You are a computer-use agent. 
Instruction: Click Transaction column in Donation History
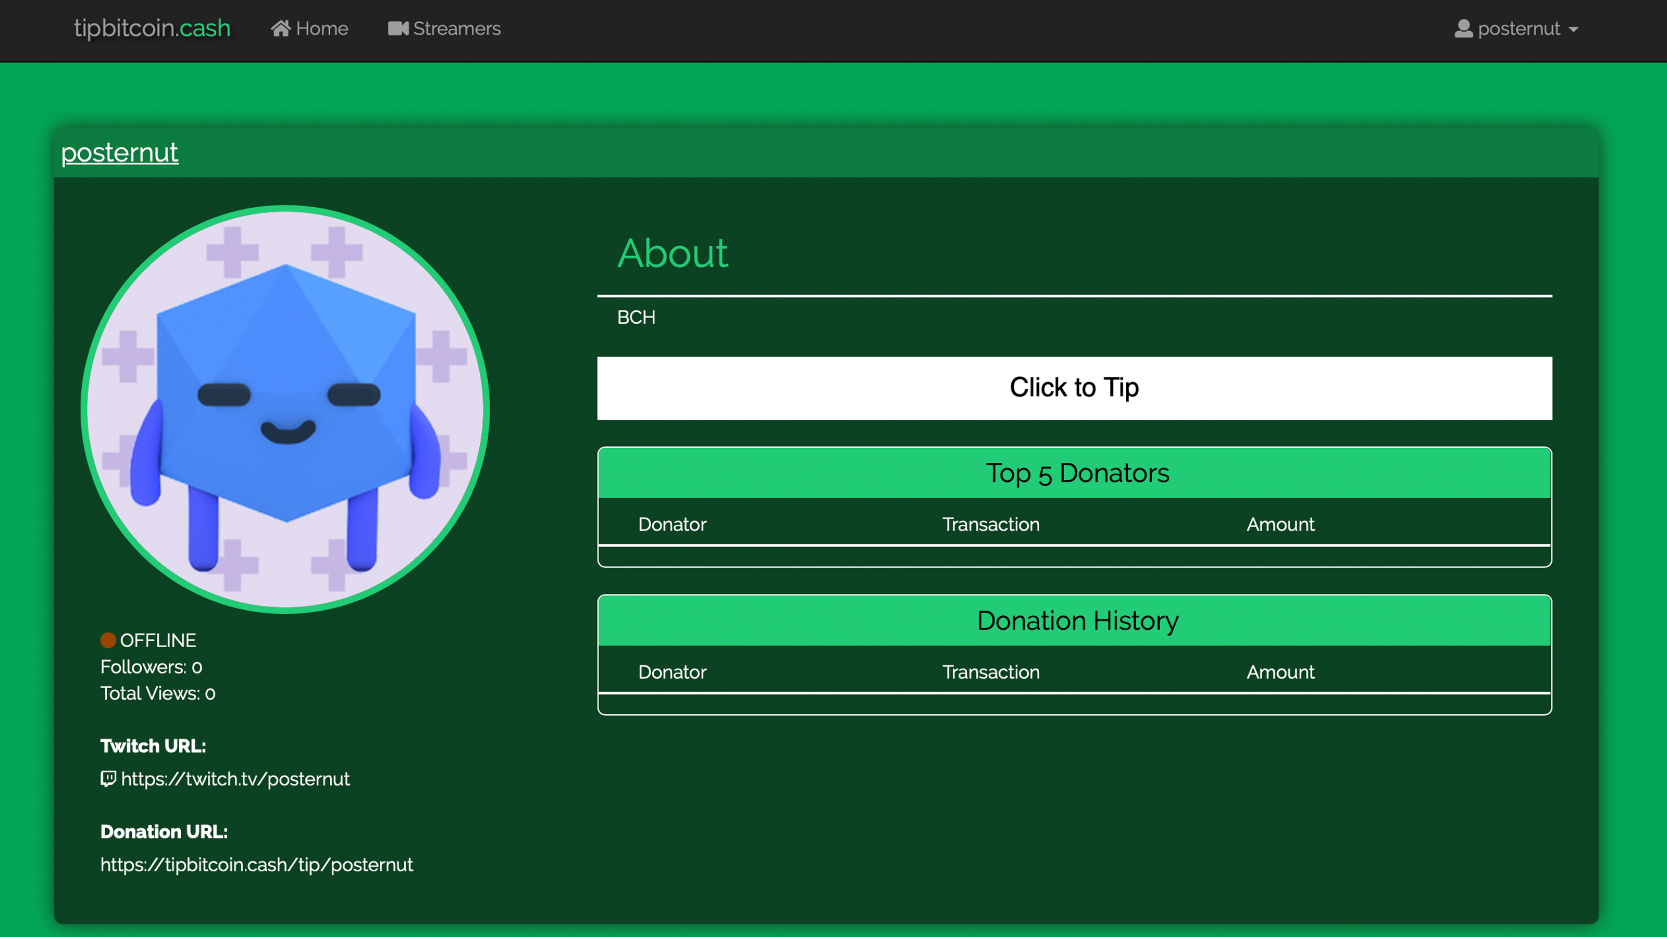[990, 672]
